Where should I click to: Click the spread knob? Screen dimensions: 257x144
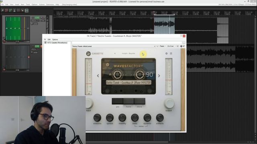pyautogui.click(x=110, y=118)
